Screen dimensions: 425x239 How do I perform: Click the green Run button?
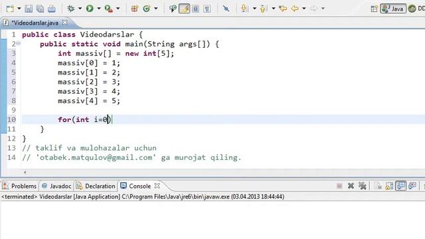pyautogui.click(x=90, y=9)
